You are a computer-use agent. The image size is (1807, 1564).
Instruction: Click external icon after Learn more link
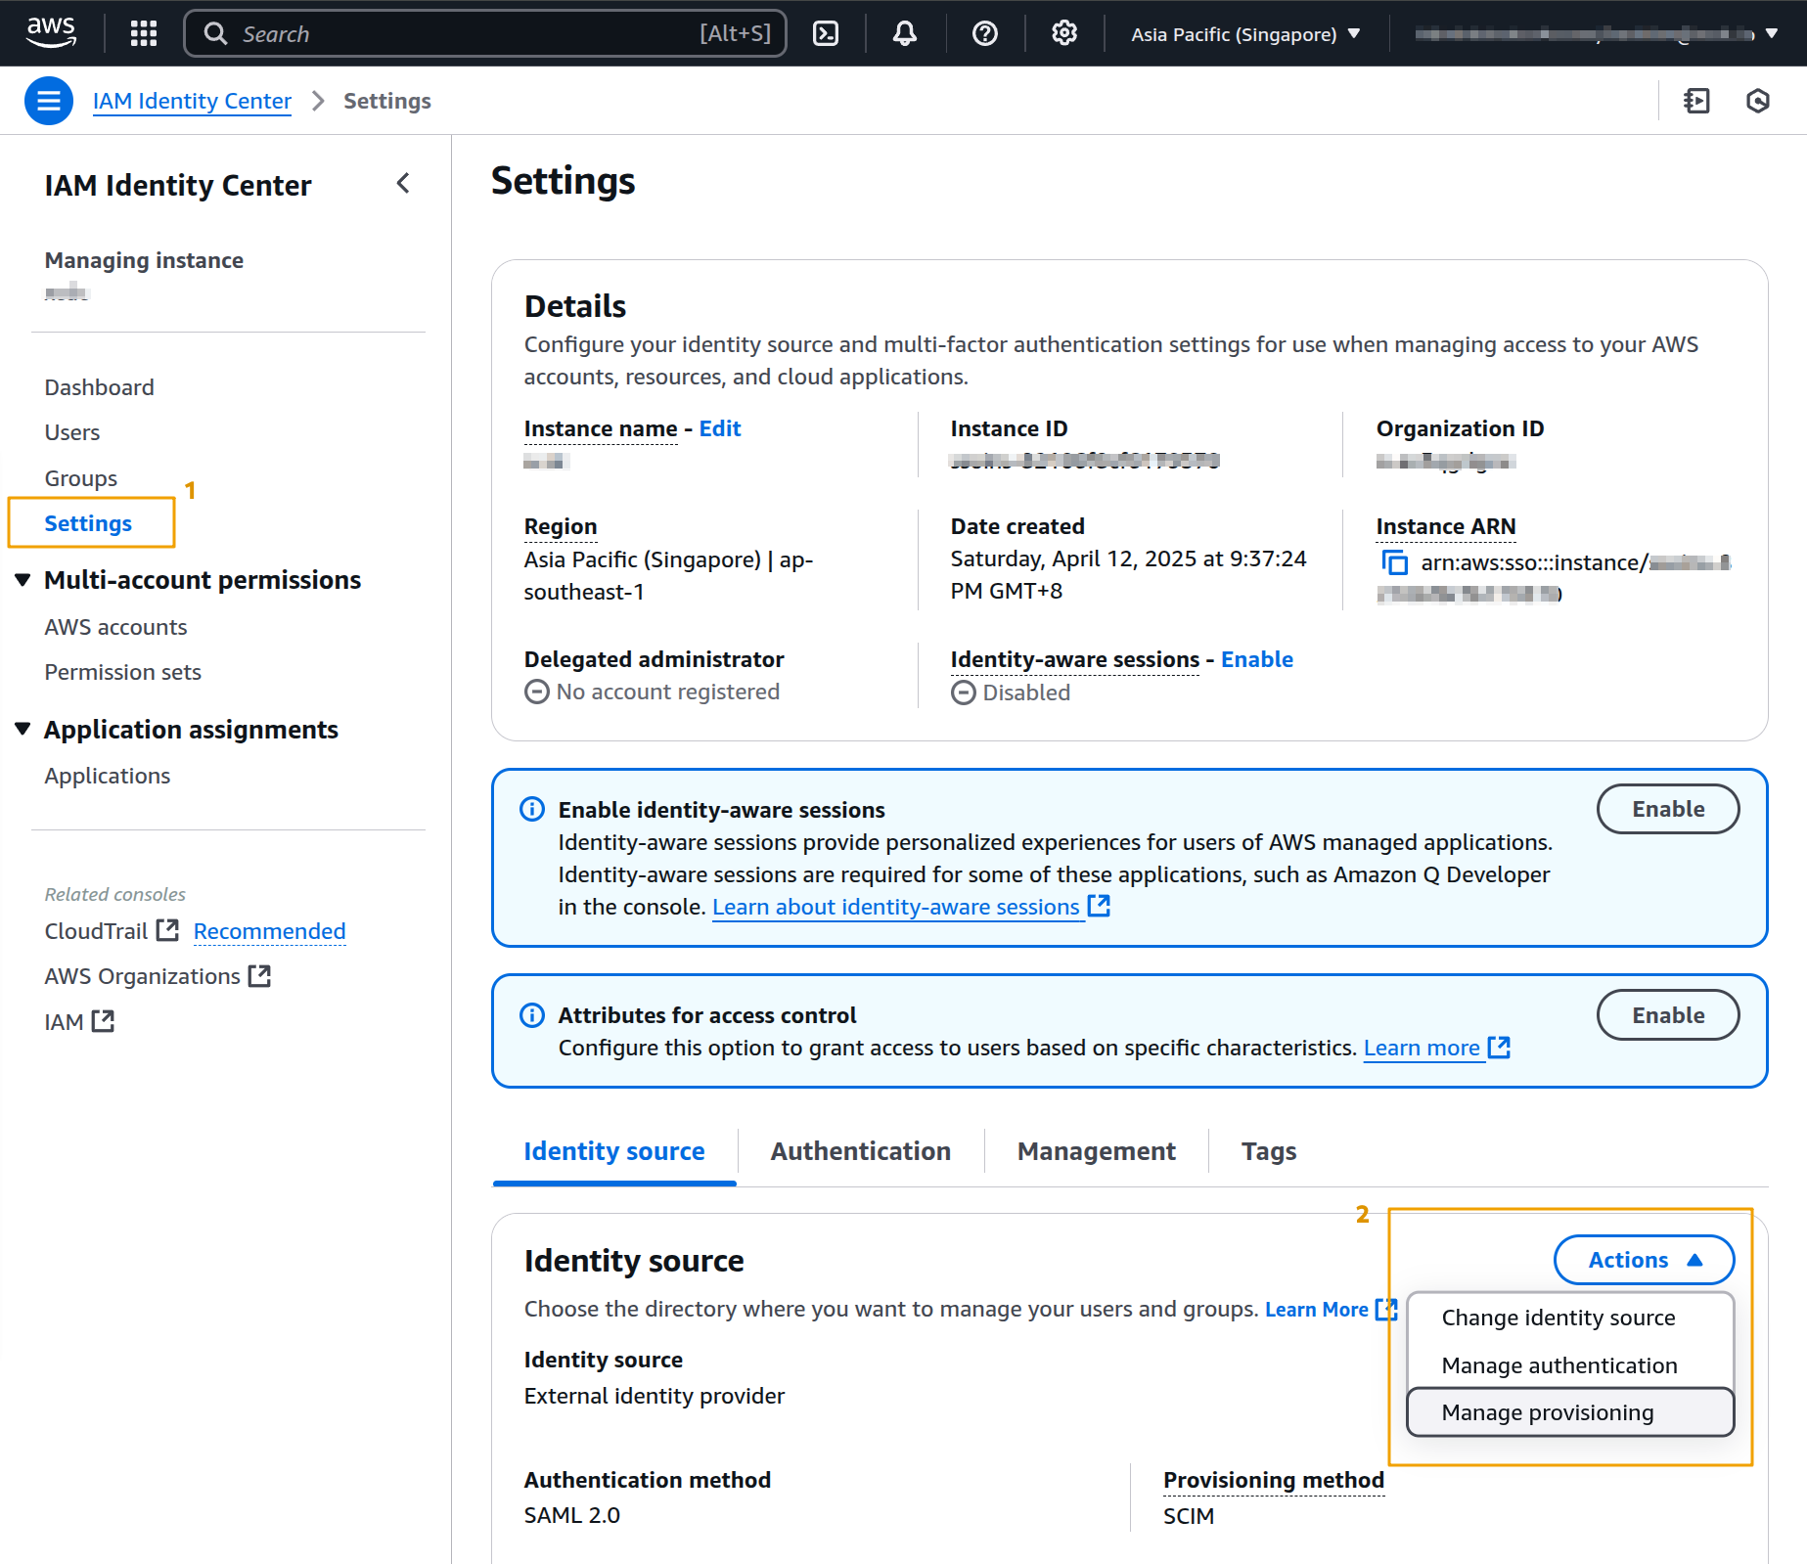pos(1500,1048)
